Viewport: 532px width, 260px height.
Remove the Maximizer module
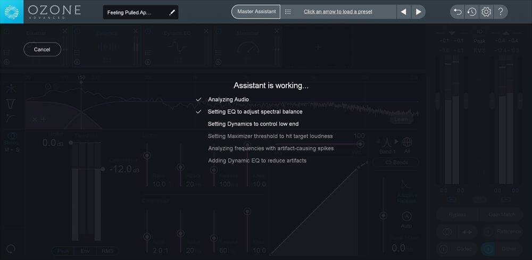coord(277,31)
